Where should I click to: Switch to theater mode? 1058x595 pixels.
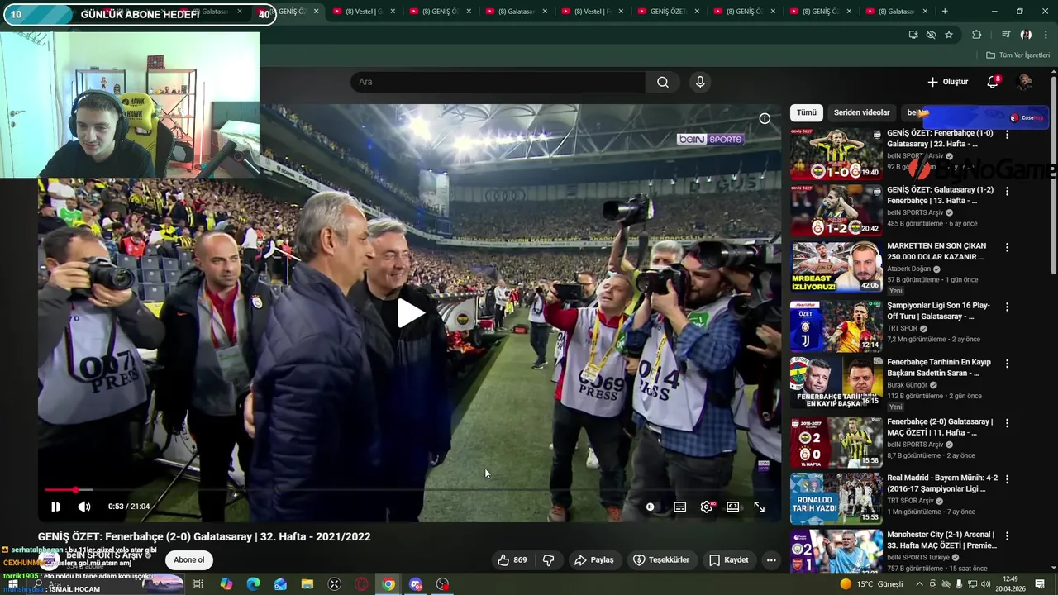tap(732, 507)
